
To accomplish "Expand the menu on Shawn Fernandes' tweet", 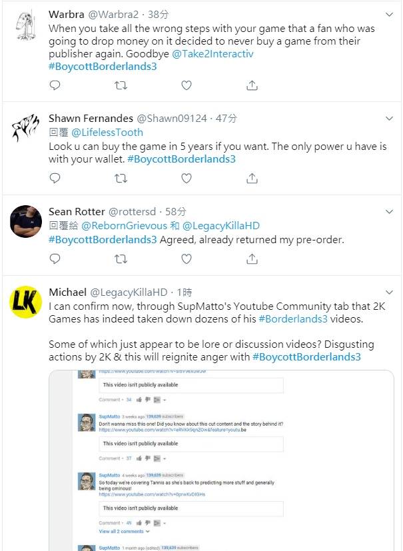I will 390,119.
